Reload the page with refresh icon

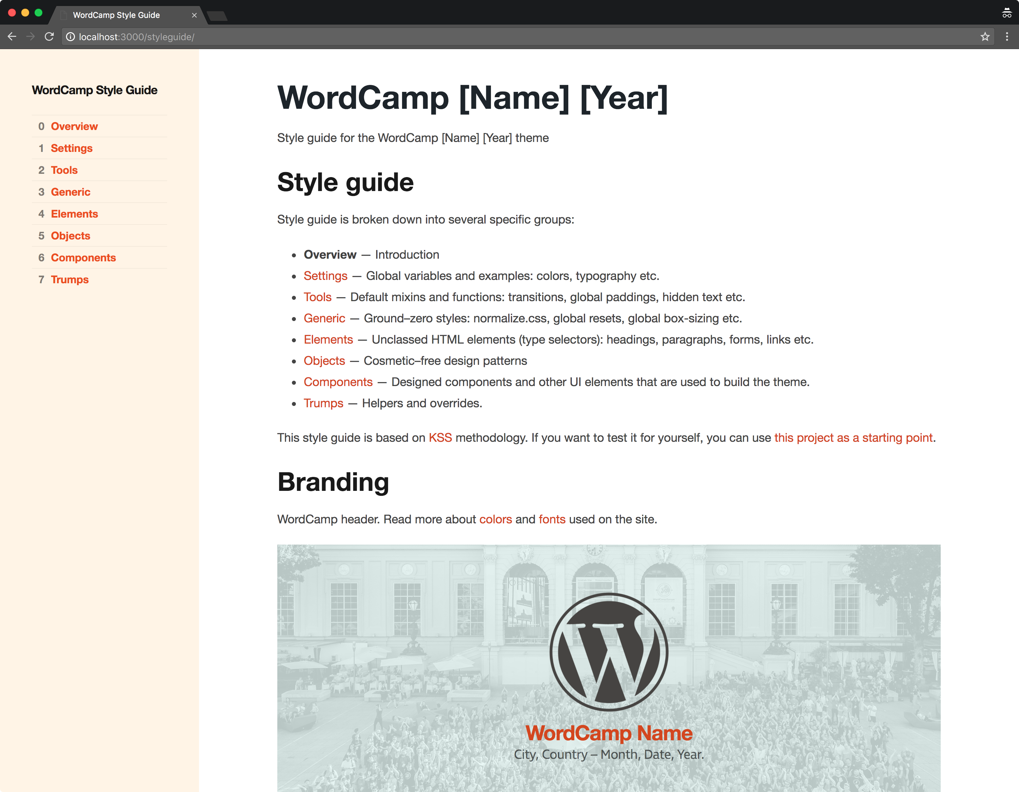[x=49, y=37]
